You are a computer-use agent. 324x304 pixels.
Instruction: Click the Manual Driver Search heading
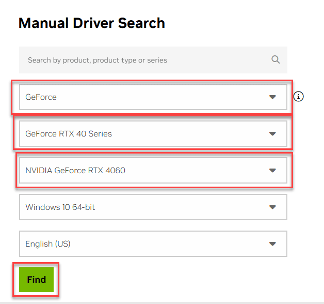point(91,23)
